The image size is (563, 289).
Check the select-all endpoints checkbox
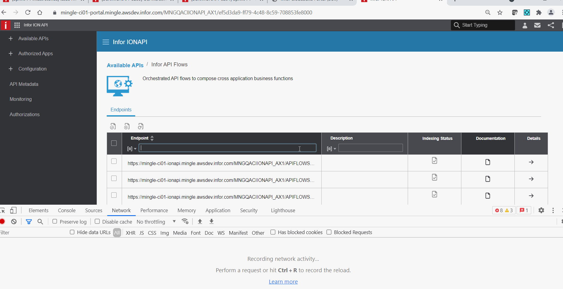point(114,143)
